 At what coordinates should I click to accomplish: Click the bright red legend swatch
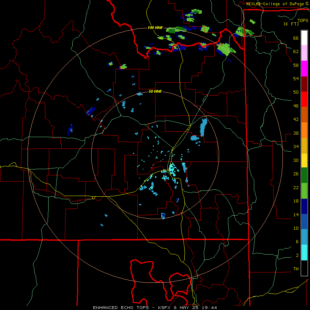(x=304, y=99)
